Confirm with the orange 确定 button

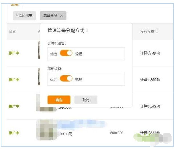59,100
